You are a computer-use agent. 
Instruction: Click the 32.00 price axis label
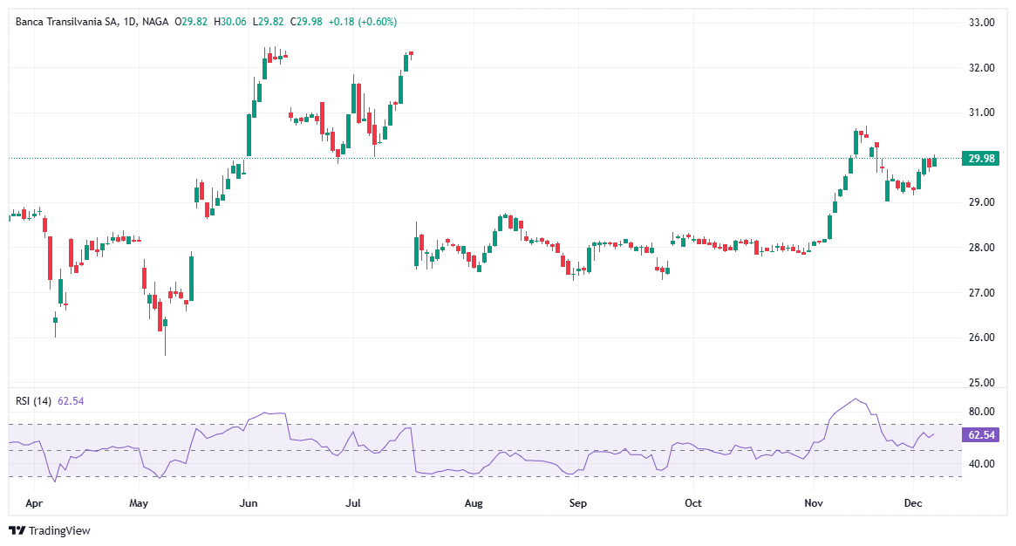coord(981,67)
